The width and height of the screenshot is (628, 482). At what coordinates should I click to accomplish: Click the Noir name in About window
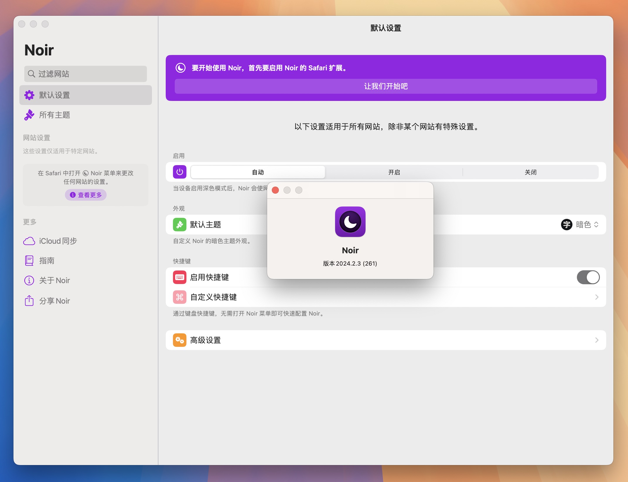tap(350, 250)
